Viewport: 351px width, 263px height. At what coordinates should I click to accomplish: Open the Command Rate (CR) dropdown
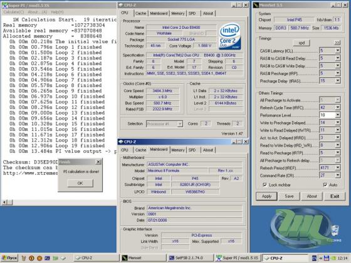pyautogui.click(x=338, y=175)
